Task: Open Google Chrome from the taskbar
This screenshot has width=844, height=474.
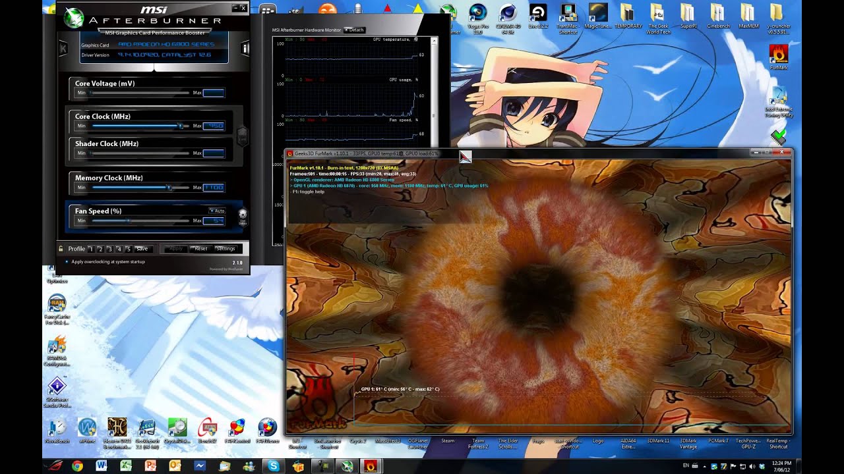Action: pos(77,466)
